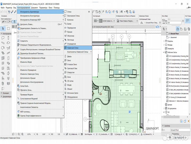Toggle Publisher Sets button in Navigator
The image size is (191, 144).
click(x=189, y=29)
